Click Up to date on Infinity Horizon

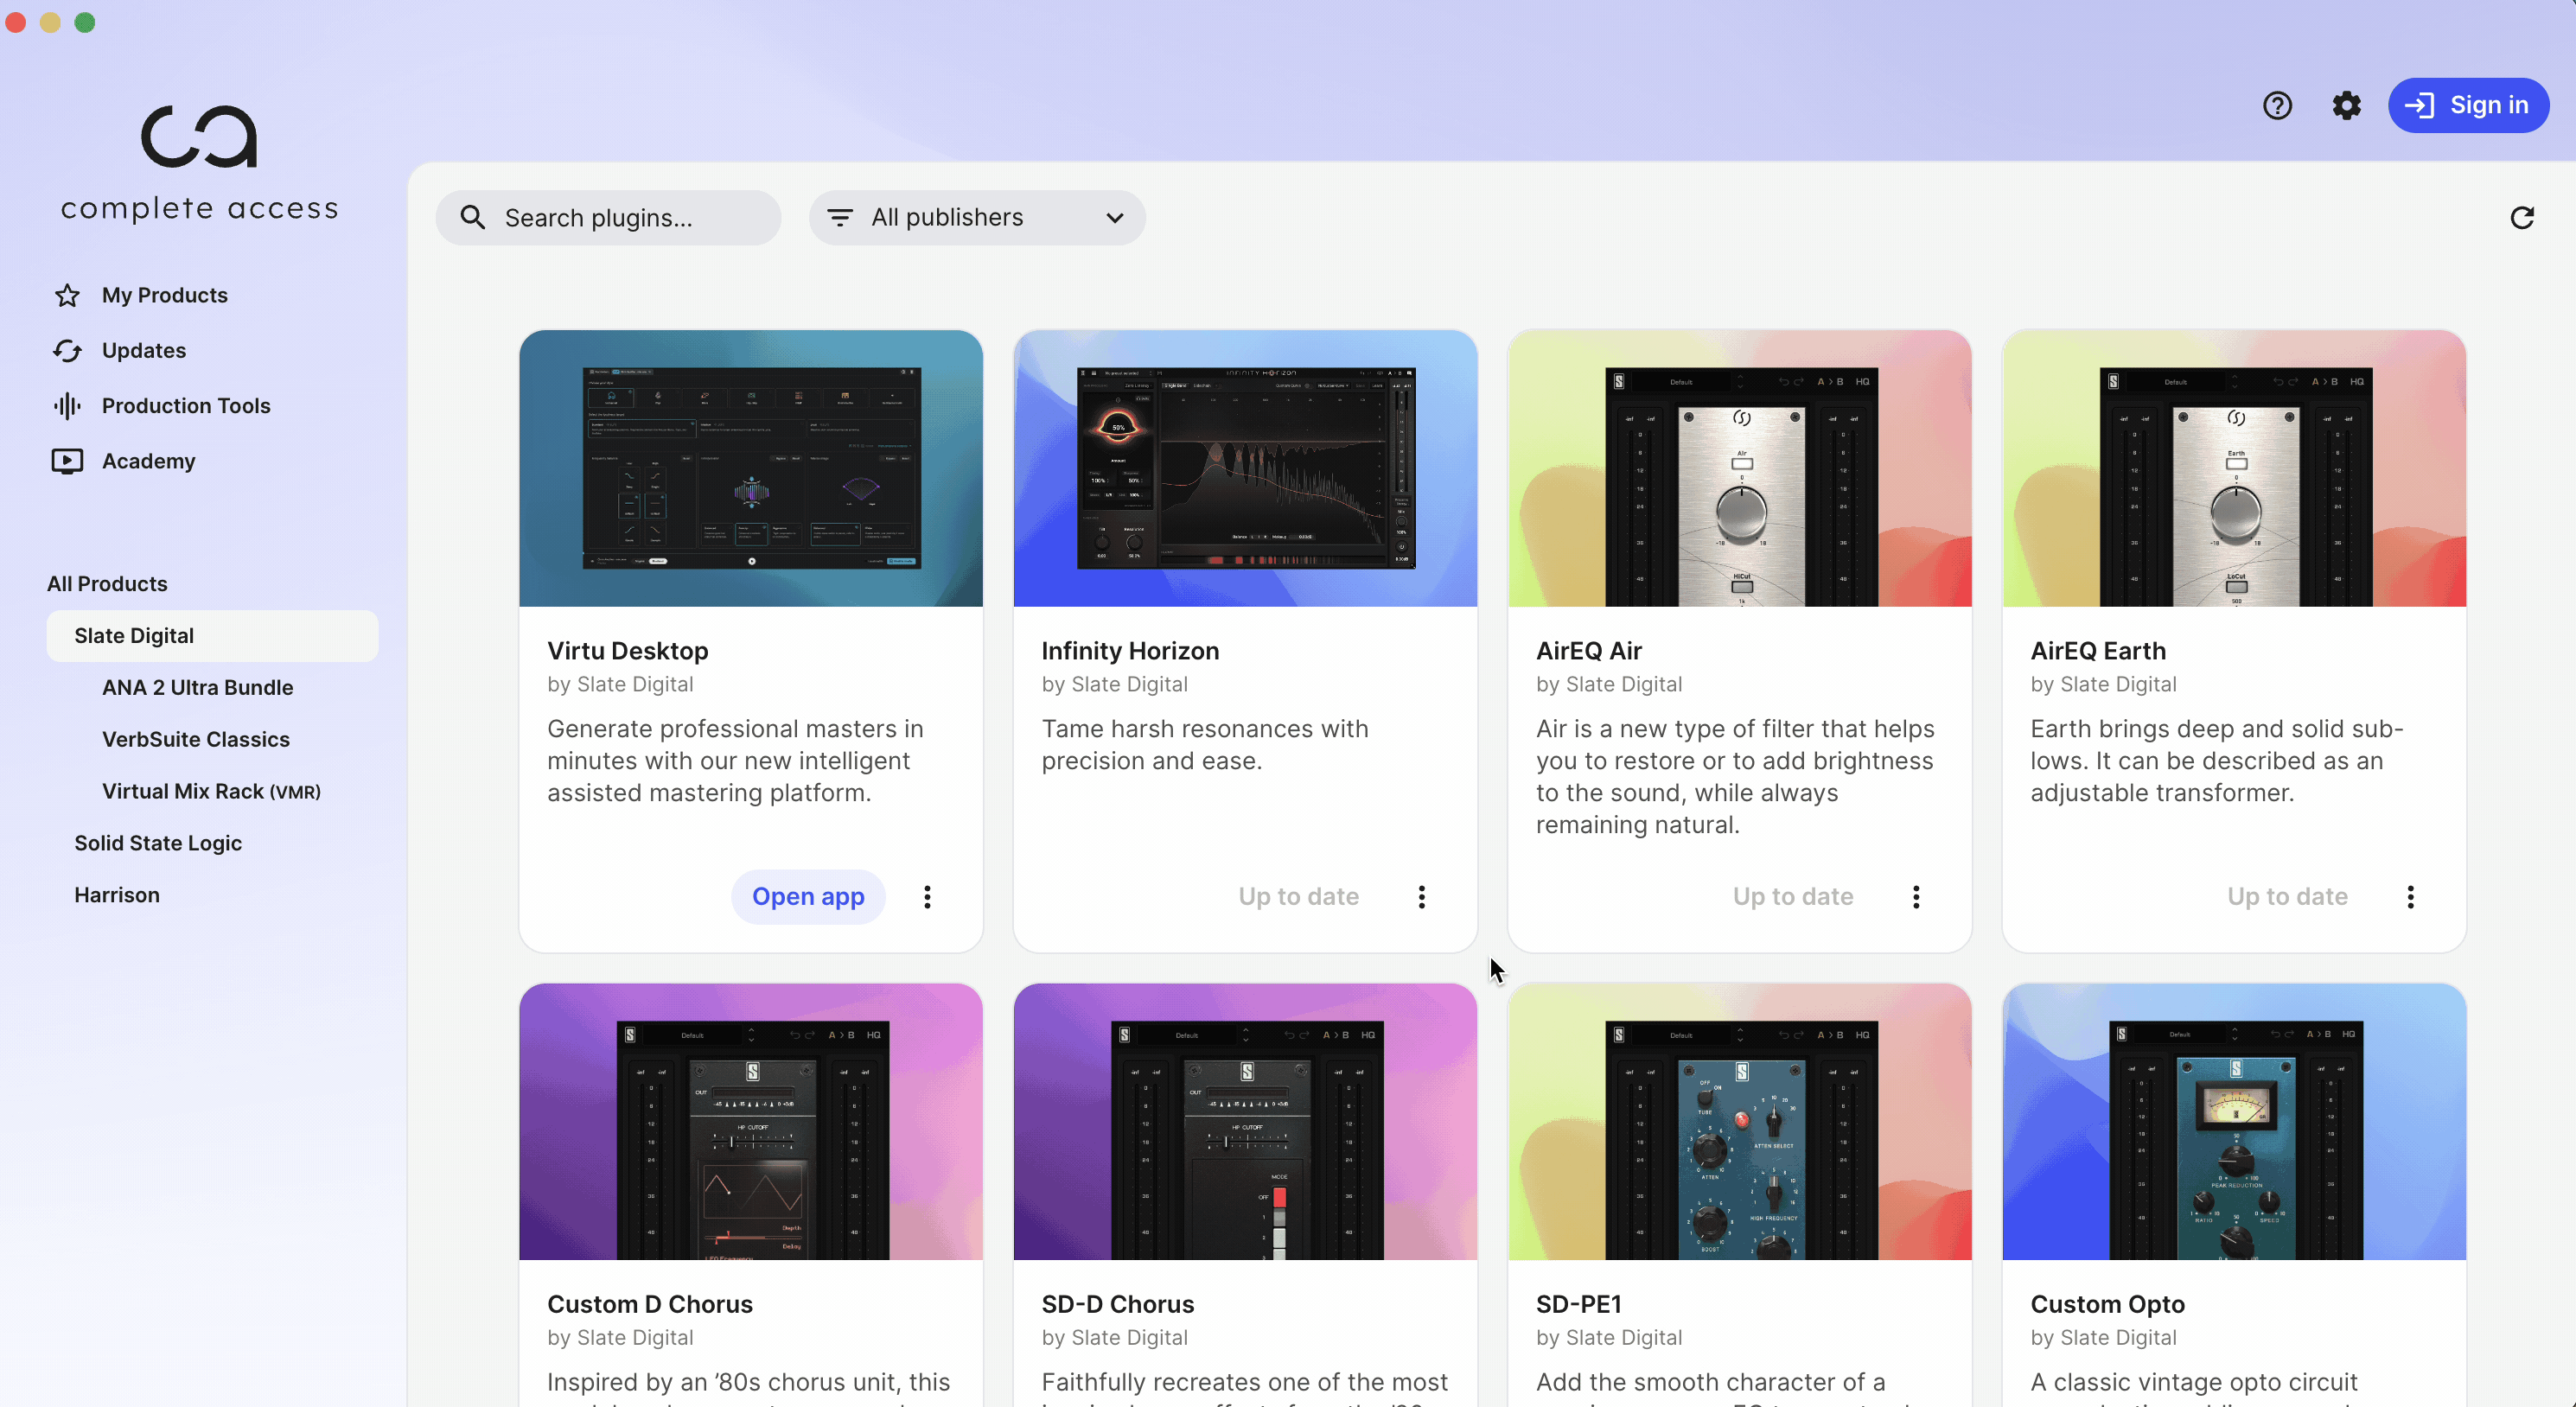(x=1298, y=896)
